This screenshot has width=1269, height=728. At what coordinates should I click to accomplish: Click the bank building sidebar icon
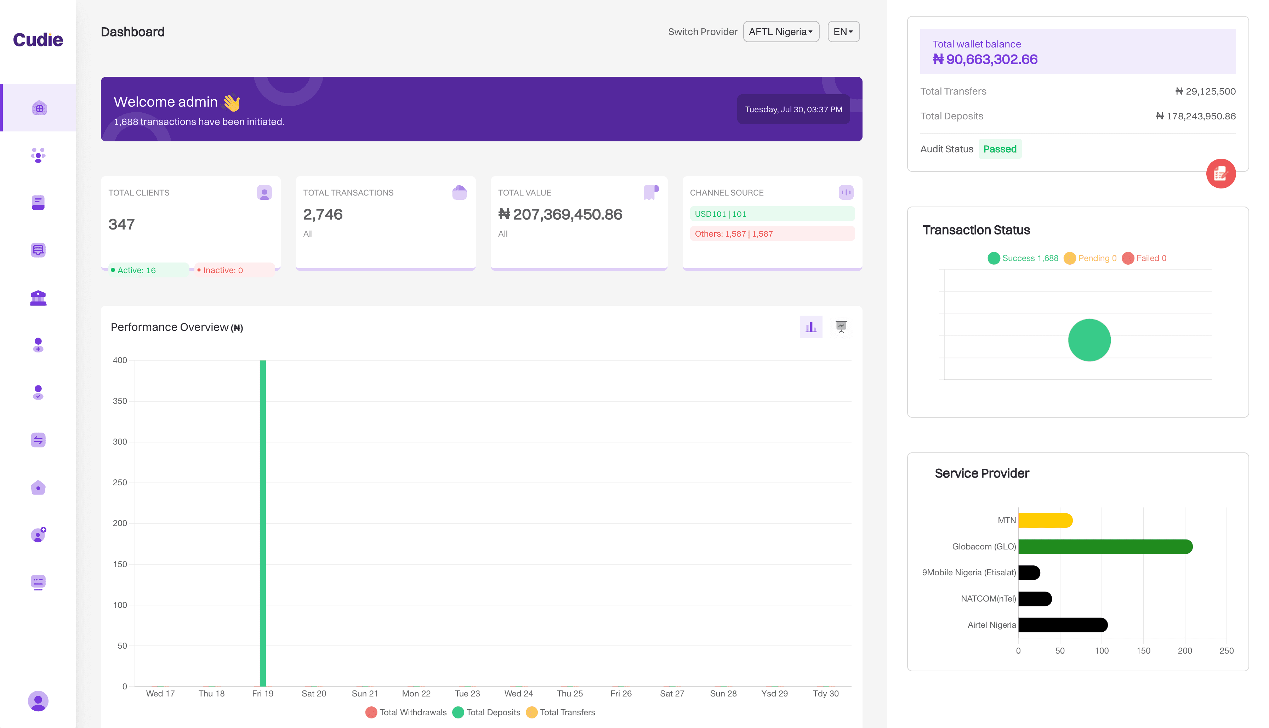pyautogui.click(x=38, y=298)
